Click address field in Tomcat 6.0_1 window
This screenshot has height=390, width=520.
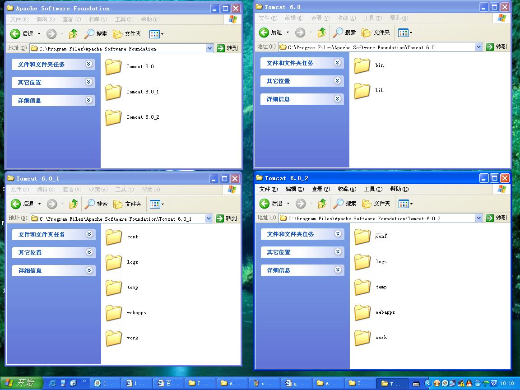point(121,218)
